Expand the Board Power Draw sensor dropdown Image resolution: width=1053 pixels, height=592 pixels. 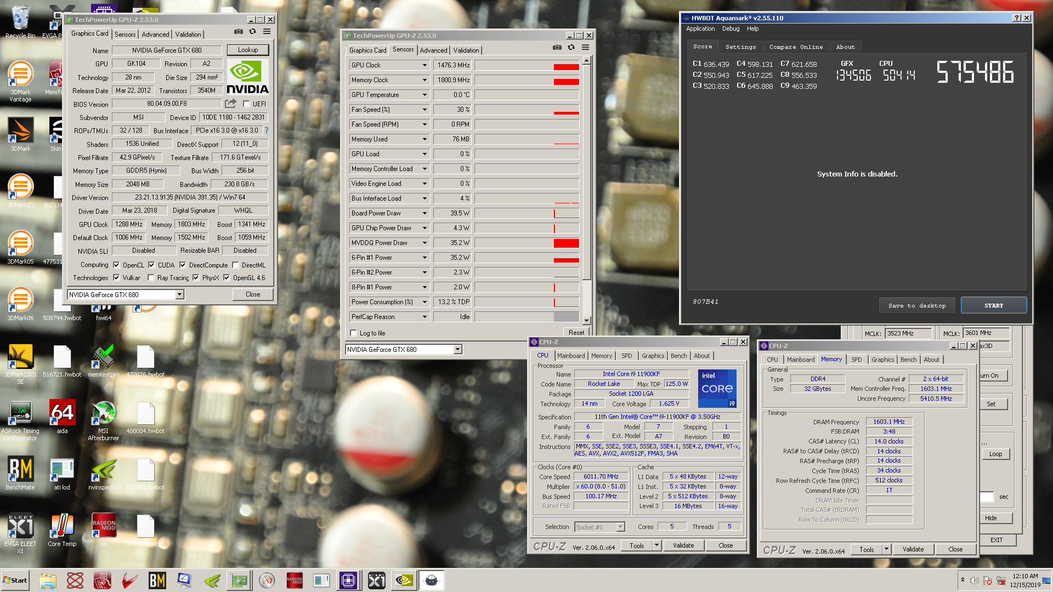pos(424,213)
